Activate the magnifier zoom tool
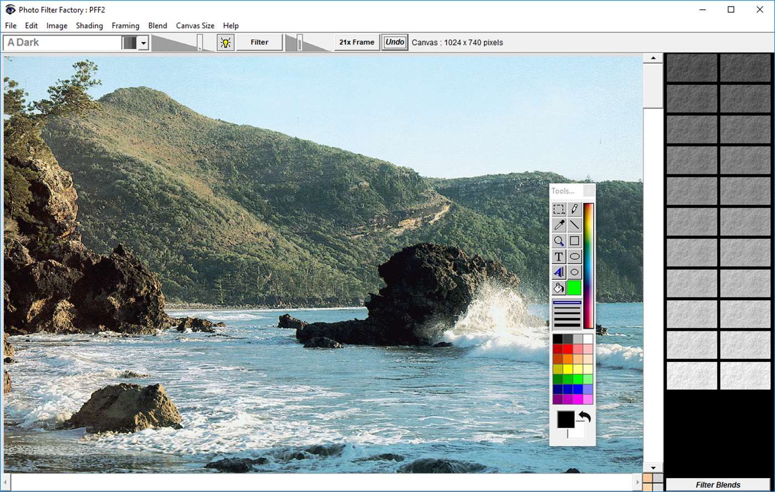775x492 pixels. [x=558, y=241]
